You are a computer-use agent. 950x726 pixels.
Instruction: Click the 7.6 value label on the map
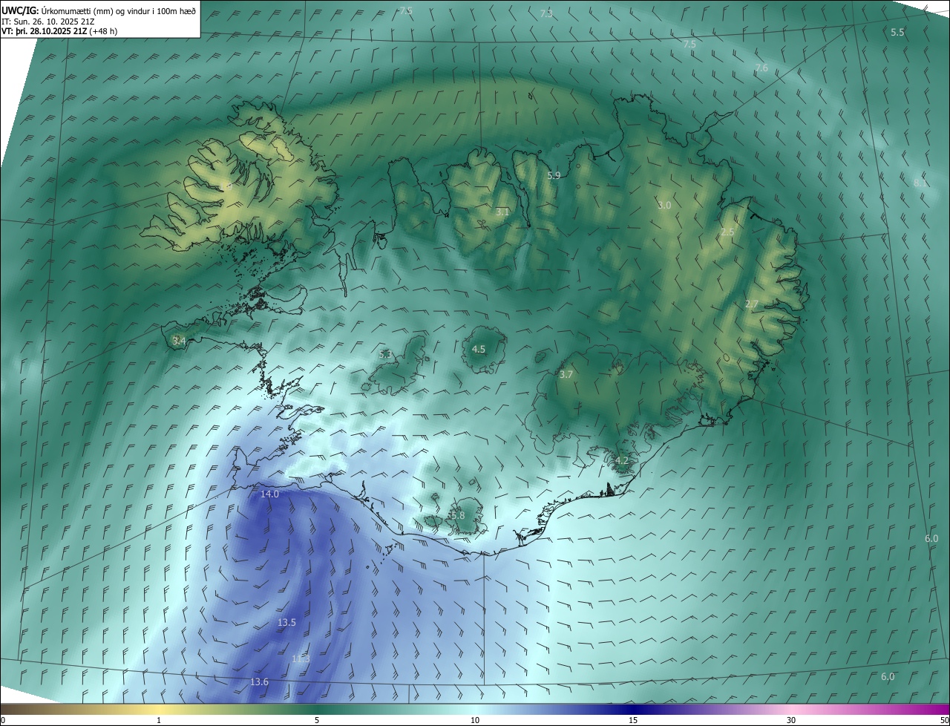tap(761, 68)
